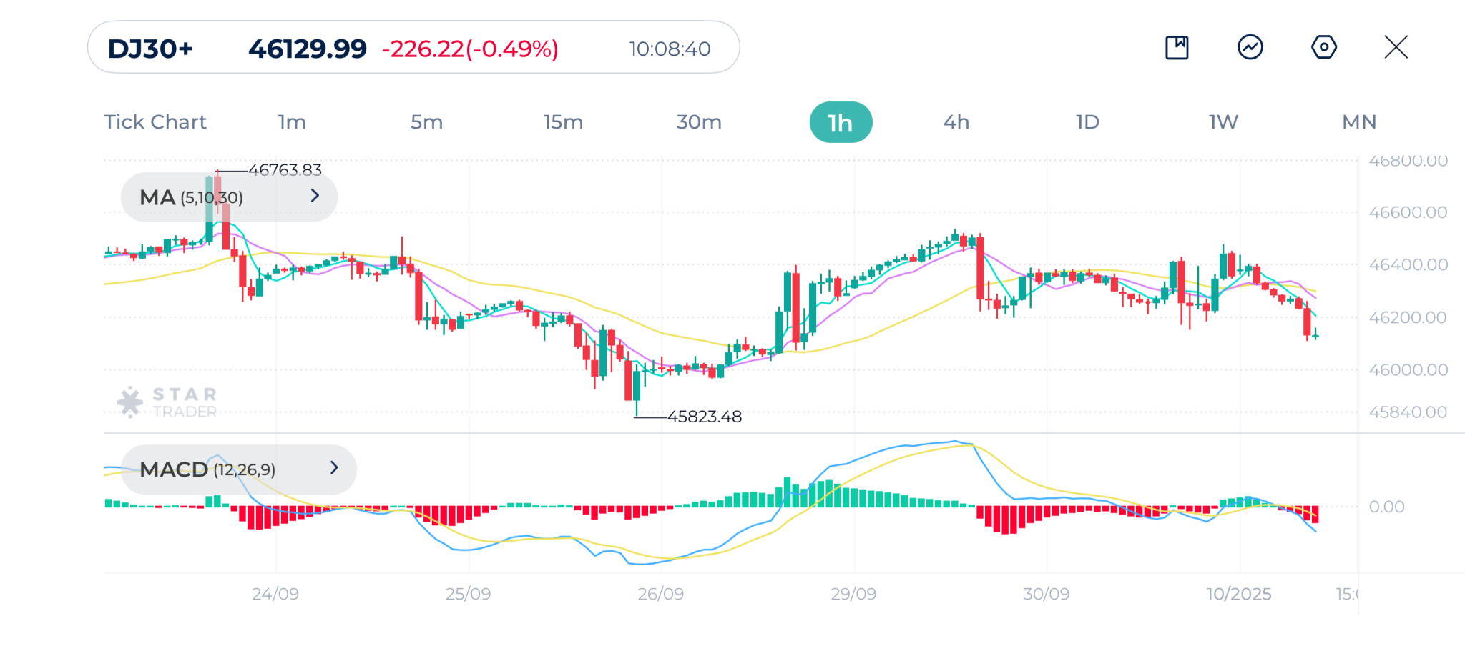This screenshot has width=1465, height=646.
Task: Click the DJ30+ symbol name
Action: pyautogui.click(x=150, y=49)
